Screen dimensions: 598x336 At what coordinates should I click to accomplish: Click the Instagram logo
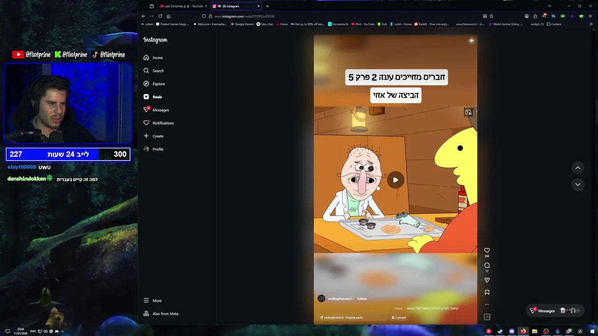[x=155, y=40]
